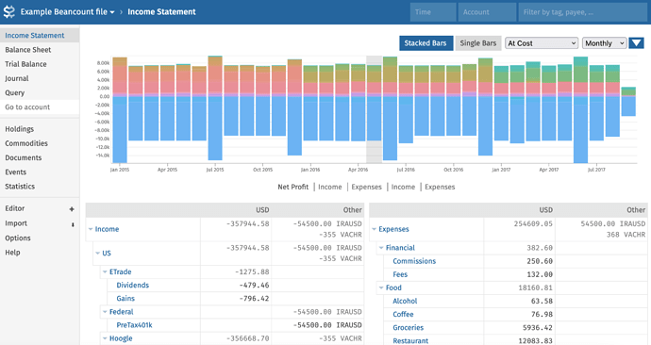
Task: Open the Monthly interval dropdown
Action: tap(604, 43)
